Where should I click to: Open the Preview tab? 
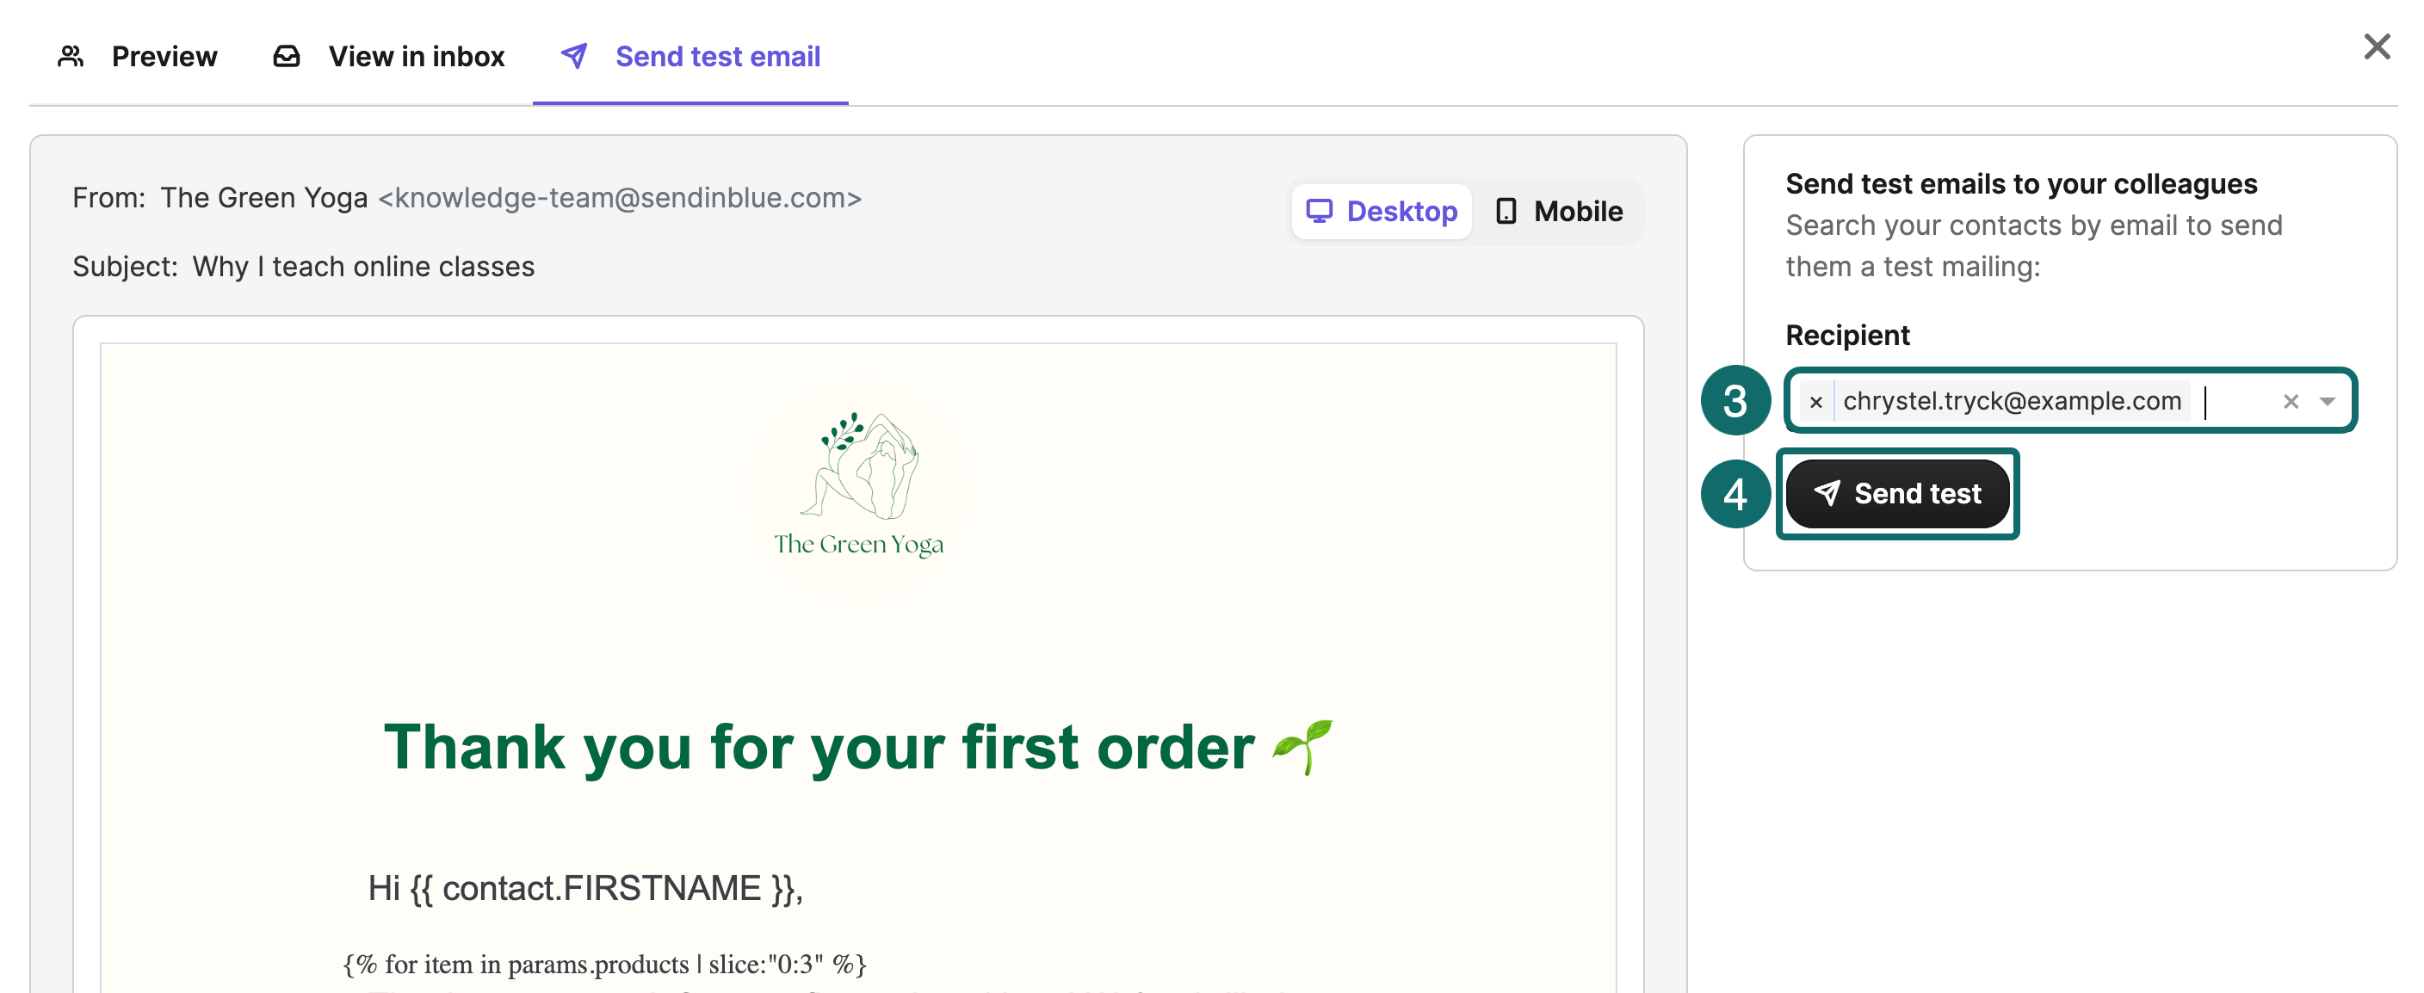(139, 57)
